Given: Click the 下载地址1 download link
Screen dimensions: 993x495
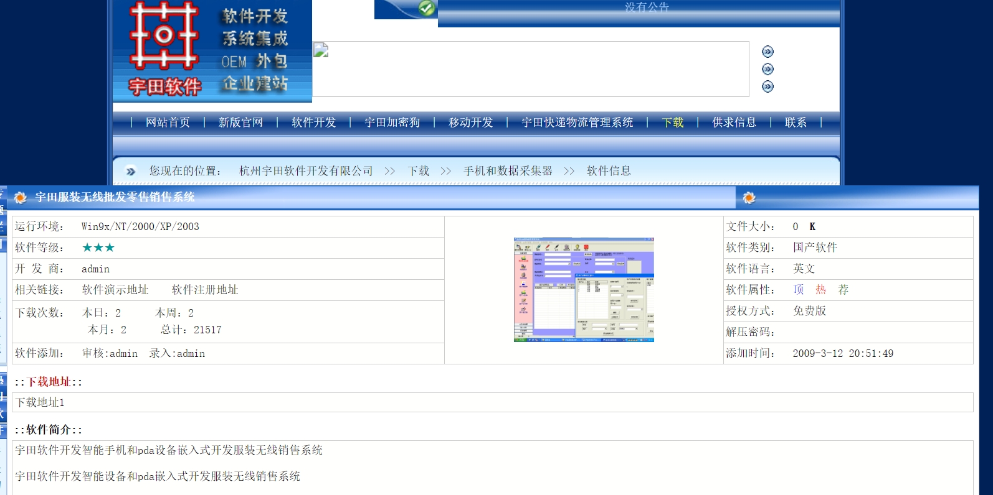Looking at the screenshot, I should point(40,402).
